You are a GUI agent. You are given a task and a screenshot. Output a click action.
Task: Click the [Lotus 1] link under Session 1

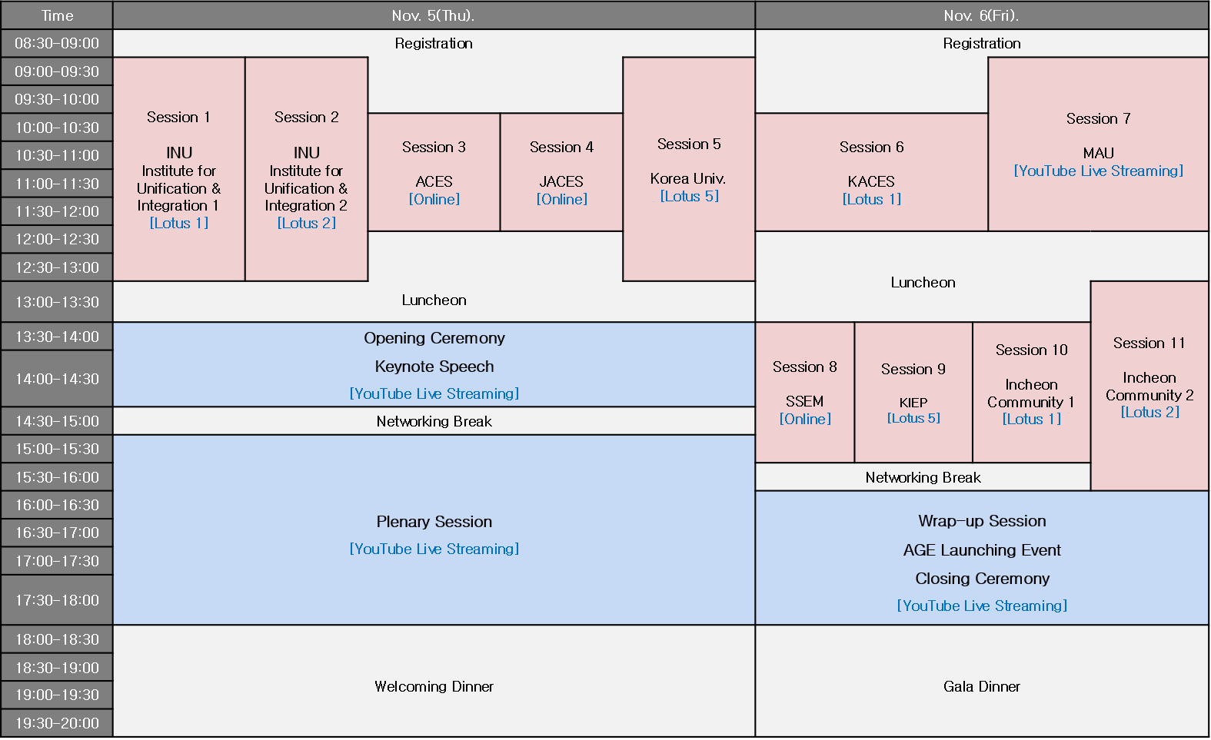tap(179, 223)
